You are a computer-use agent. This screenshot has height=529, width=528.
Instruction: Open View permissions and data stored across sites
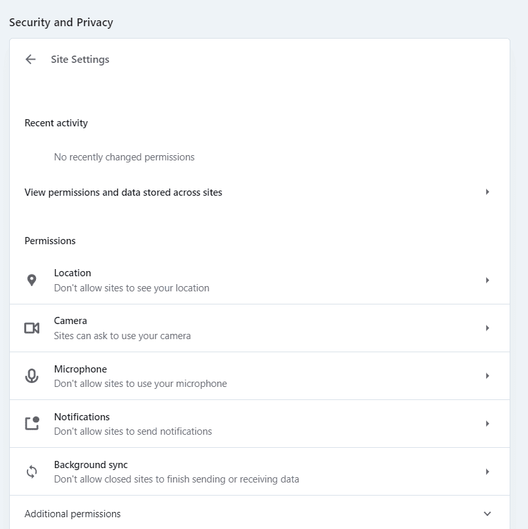coord(259,192)
